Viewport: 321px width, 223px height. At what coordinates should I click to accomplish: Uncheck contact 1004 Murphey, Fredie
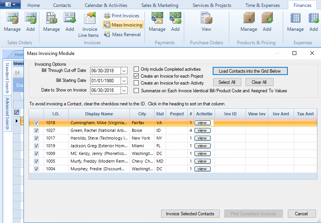(x=36, y=169)
